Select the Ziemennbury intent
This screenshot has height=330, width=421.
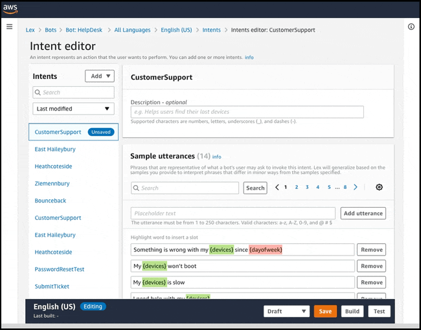click(52, 184)
